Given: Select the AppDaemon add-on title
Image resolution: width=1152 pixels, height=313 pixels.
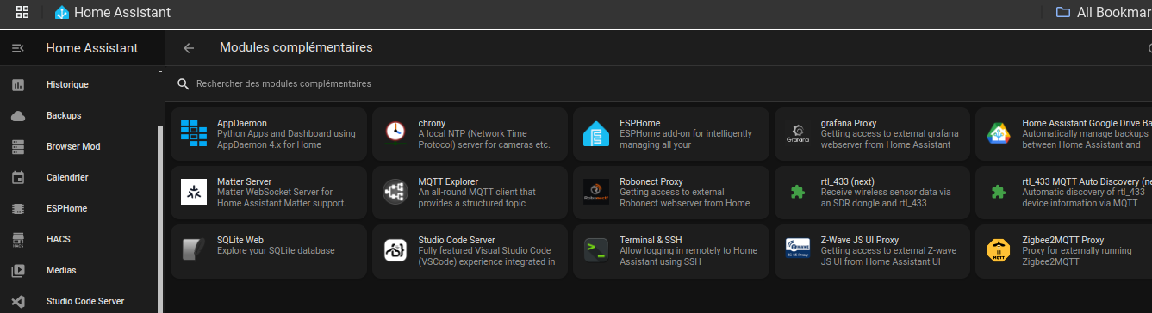Looking at the screenshot, I should 242,123.
